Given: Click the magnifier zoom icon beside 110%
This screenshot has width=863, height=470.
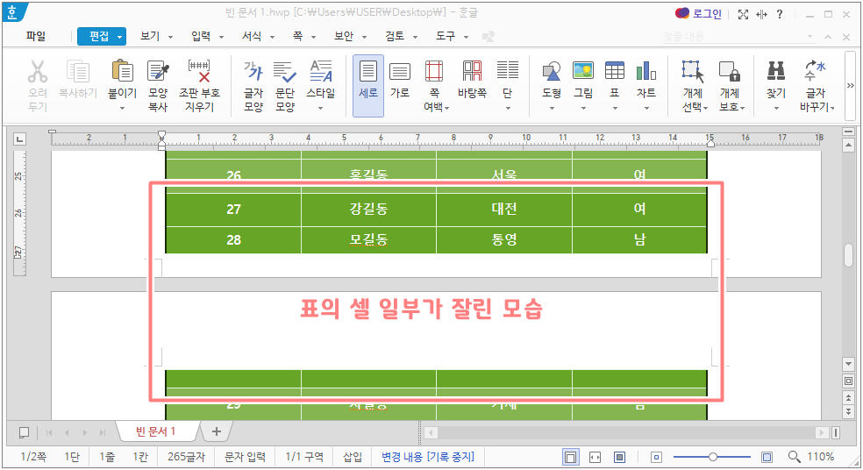Looking at the screenshot, I should click(795, 457).
